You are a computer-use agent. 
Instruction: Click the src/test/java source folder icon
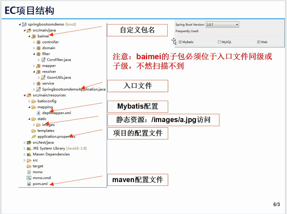coord(29,143)
